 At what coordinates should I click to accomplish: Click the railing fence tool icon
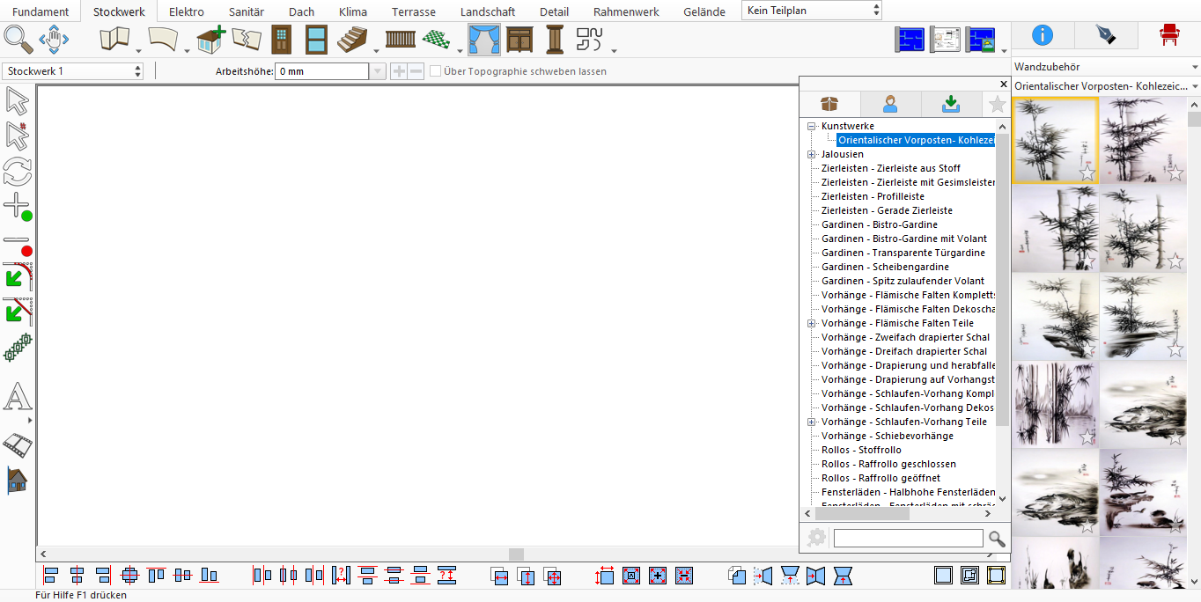point(401,40)
